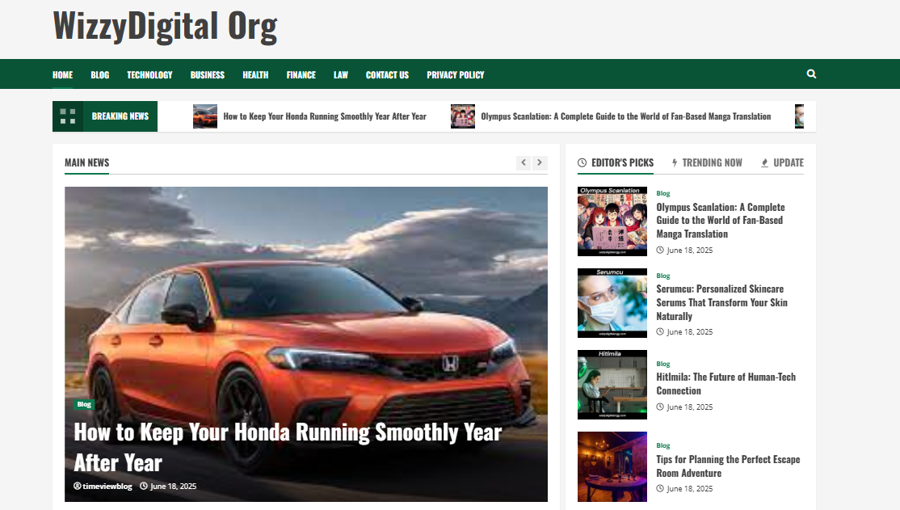Image resolution: width=900 pixels, height=510 pixels.
Task: Click the Blog tag above Olympus Scanlation
Action: (x=663, y=193)
